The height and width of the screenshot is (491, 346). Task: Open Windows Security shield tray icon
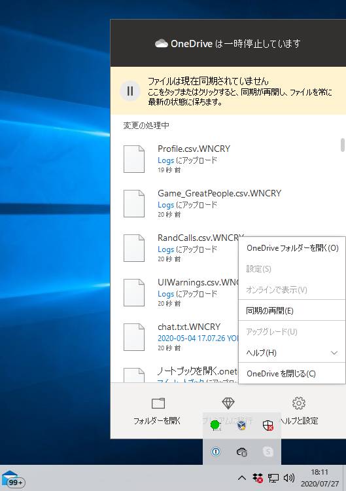(268, 426)
